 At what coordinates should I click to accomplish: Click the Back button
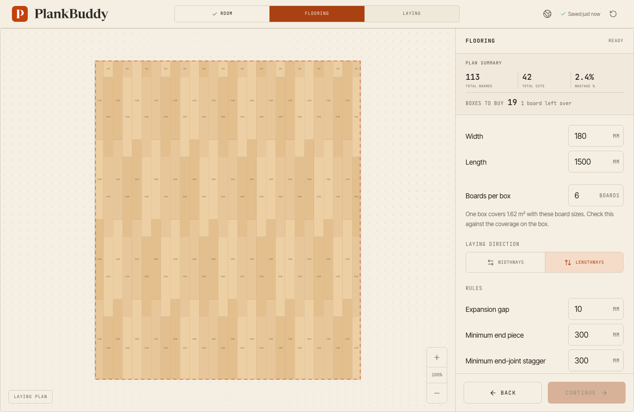click(x=503, y=393)
